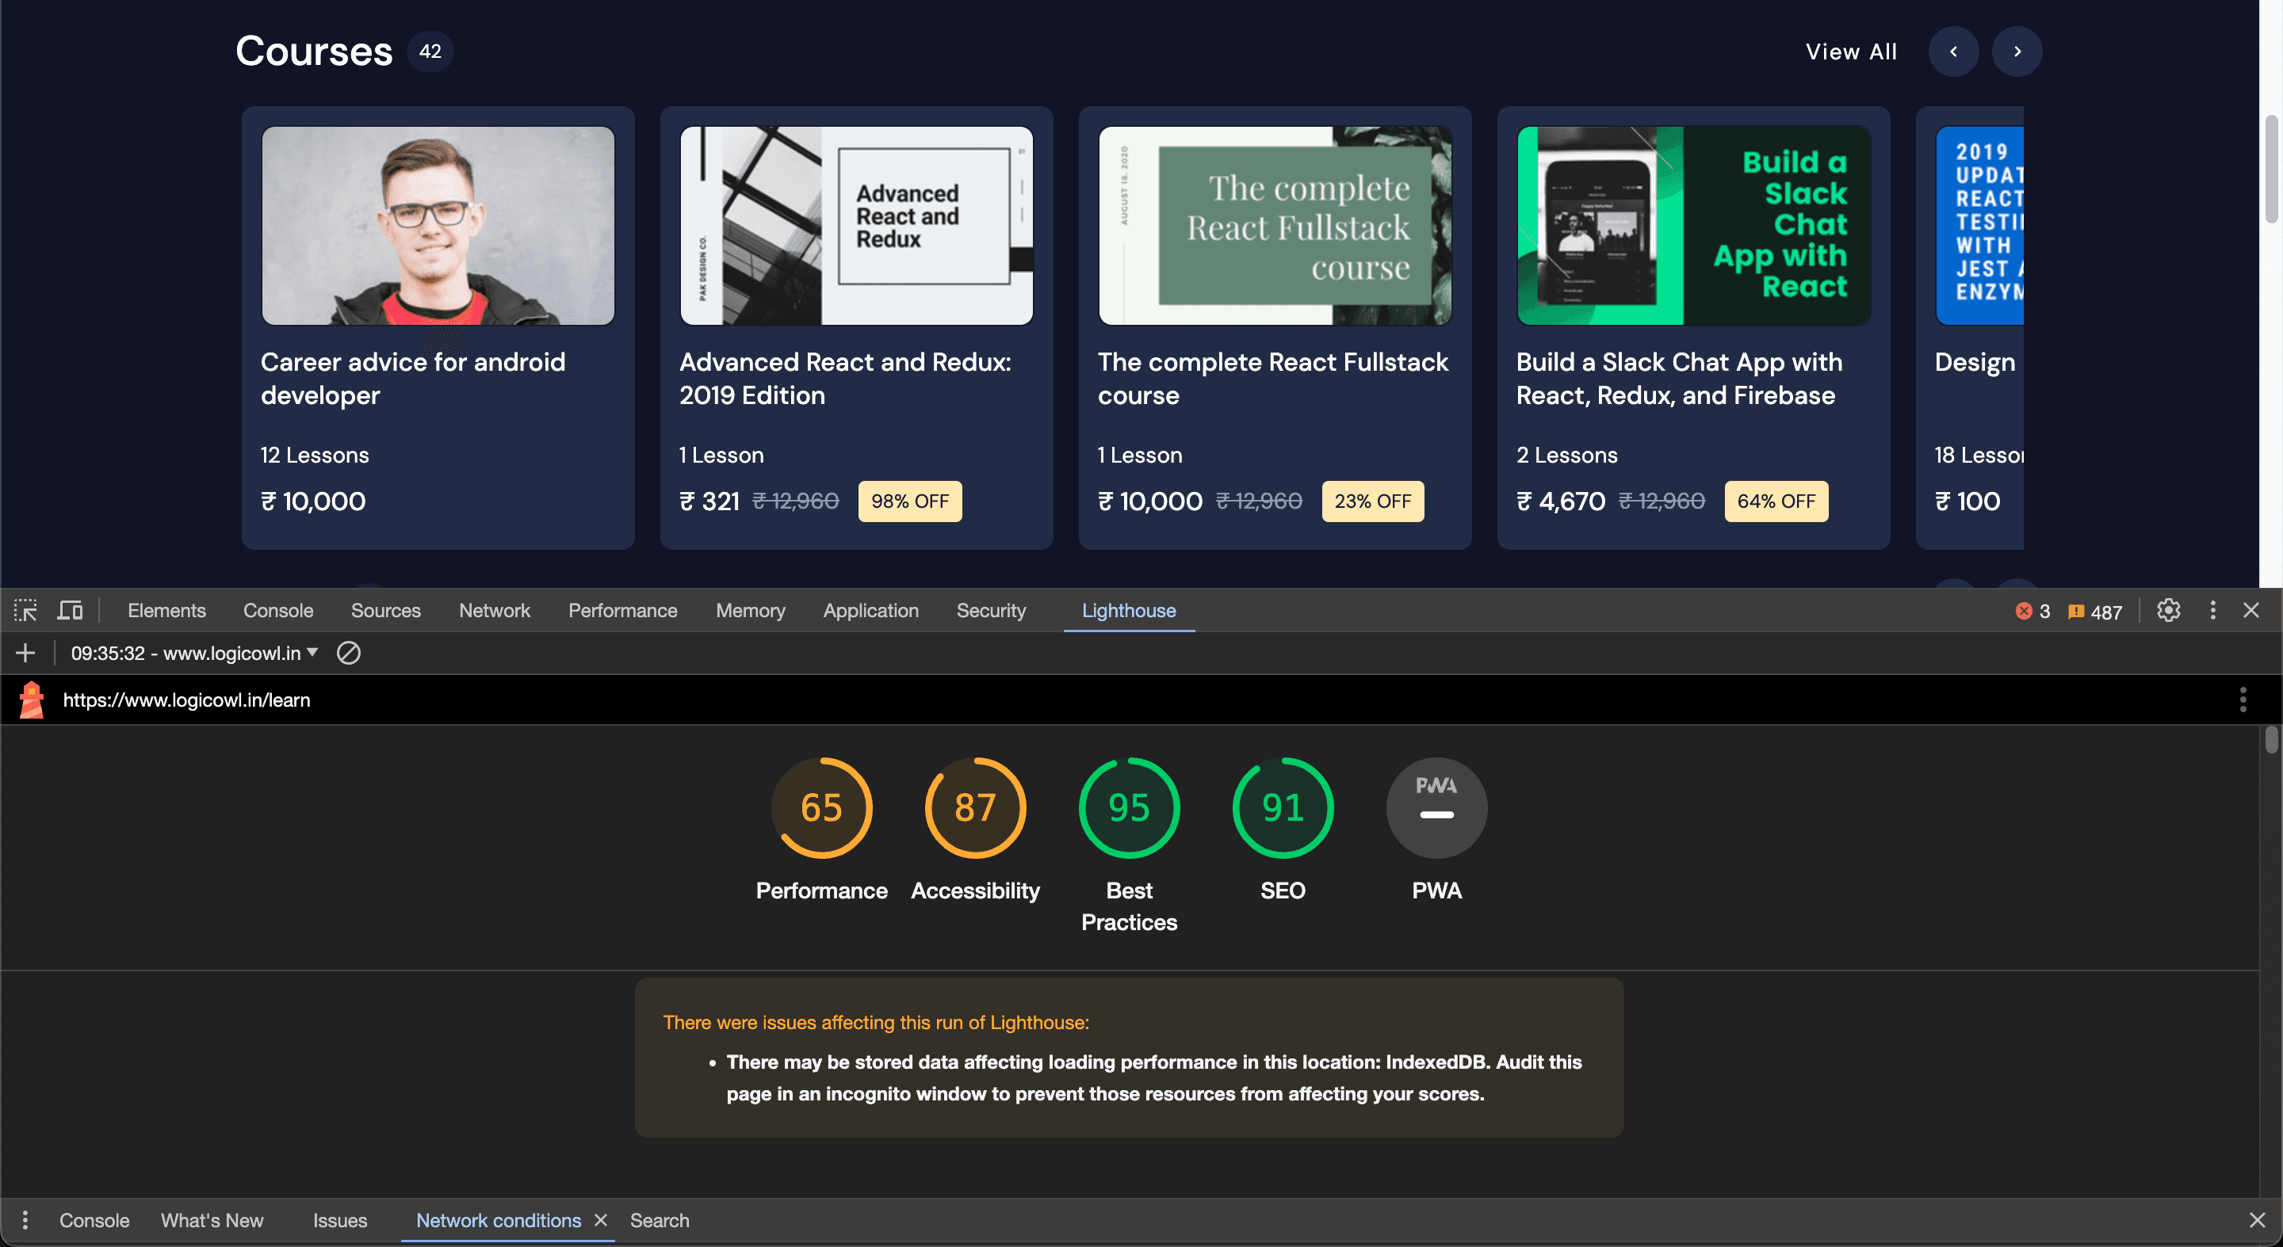Click the clear Lighthouse reports icon
The image size is (2283, 1247).
[348, 653]
